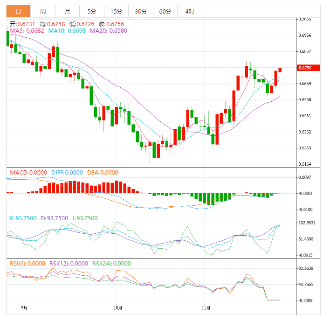
Task: Click the -0.7308 RSI axis label
Action: coord(305,301)
